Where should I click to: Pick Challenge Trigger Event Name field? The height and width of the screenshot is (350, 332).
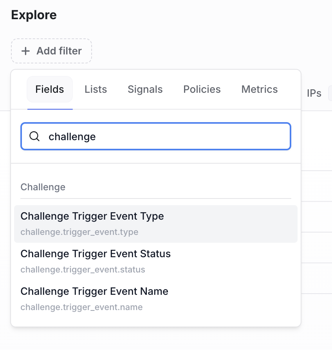(x=156, y=299)
